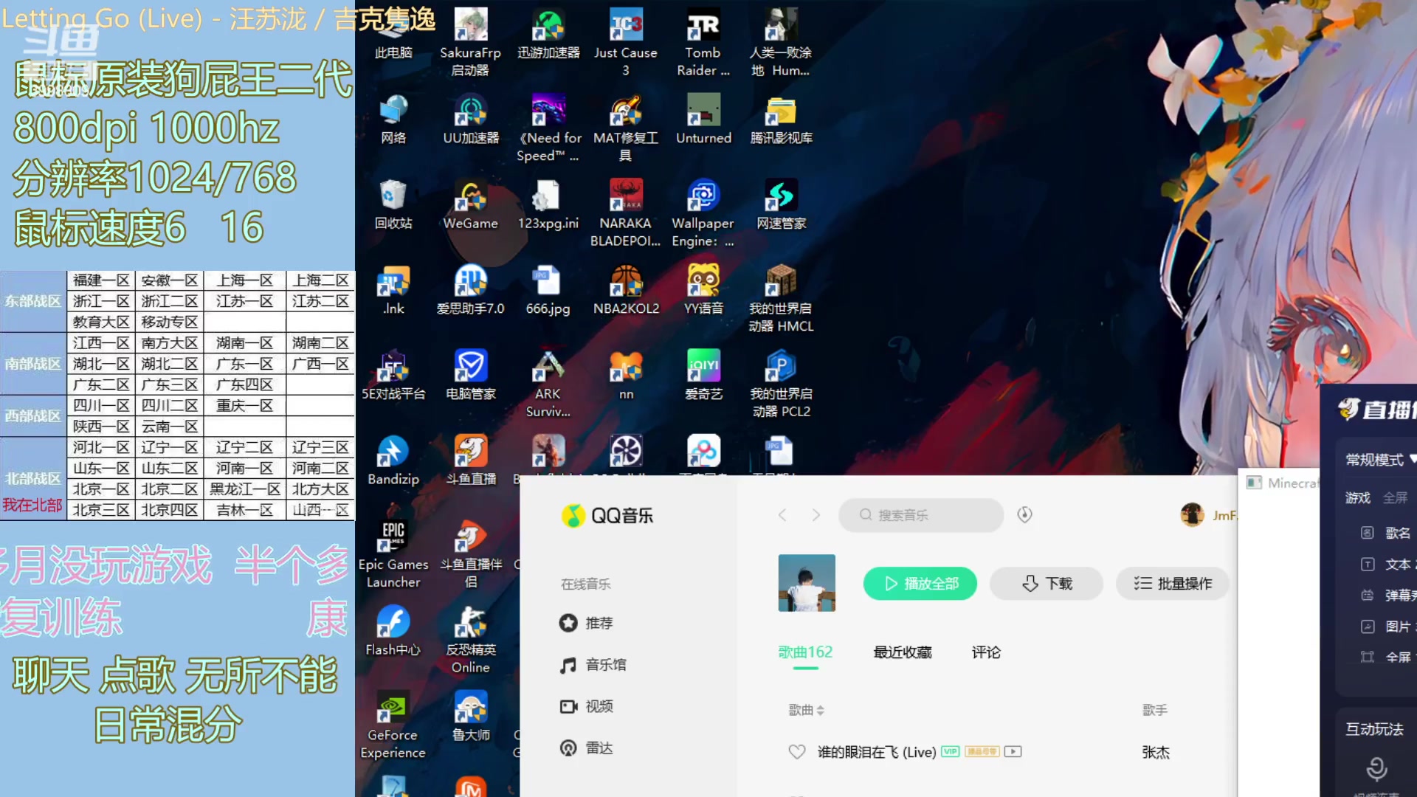Click the listen-to-identify icon beside search
1417x797 pixels.
click(1024, 515)
